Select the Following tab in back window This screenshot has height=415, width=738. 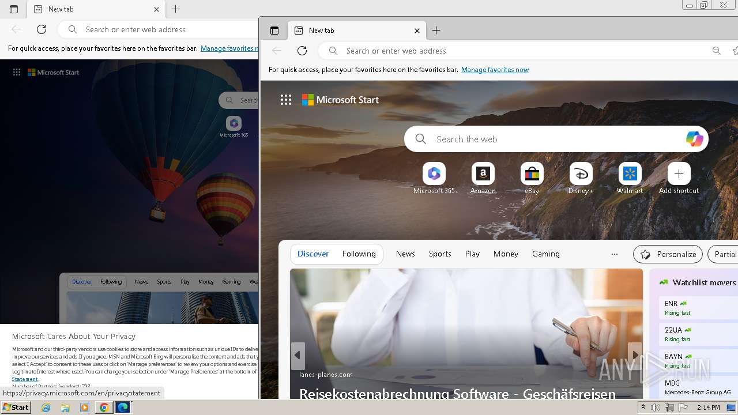(x=111, y=282)
